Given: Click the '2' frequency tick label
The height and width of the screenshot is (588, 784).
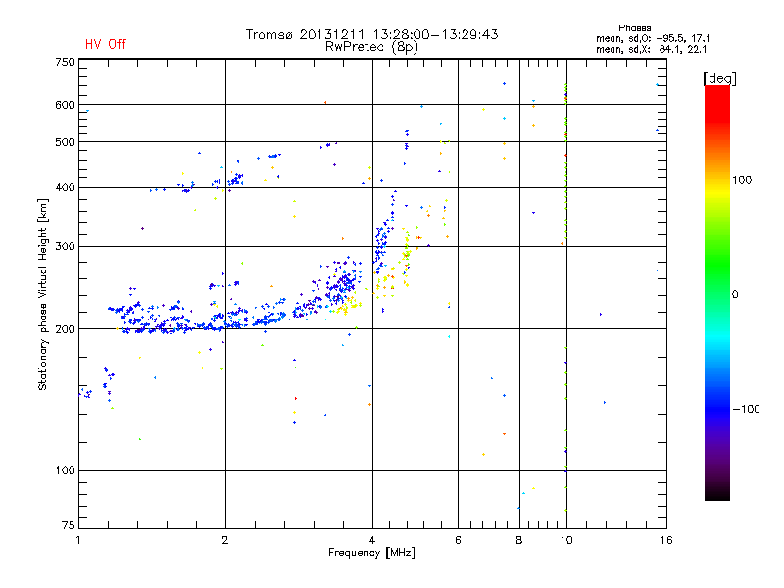Looking at the screenshot, I should tap(225, 540).
